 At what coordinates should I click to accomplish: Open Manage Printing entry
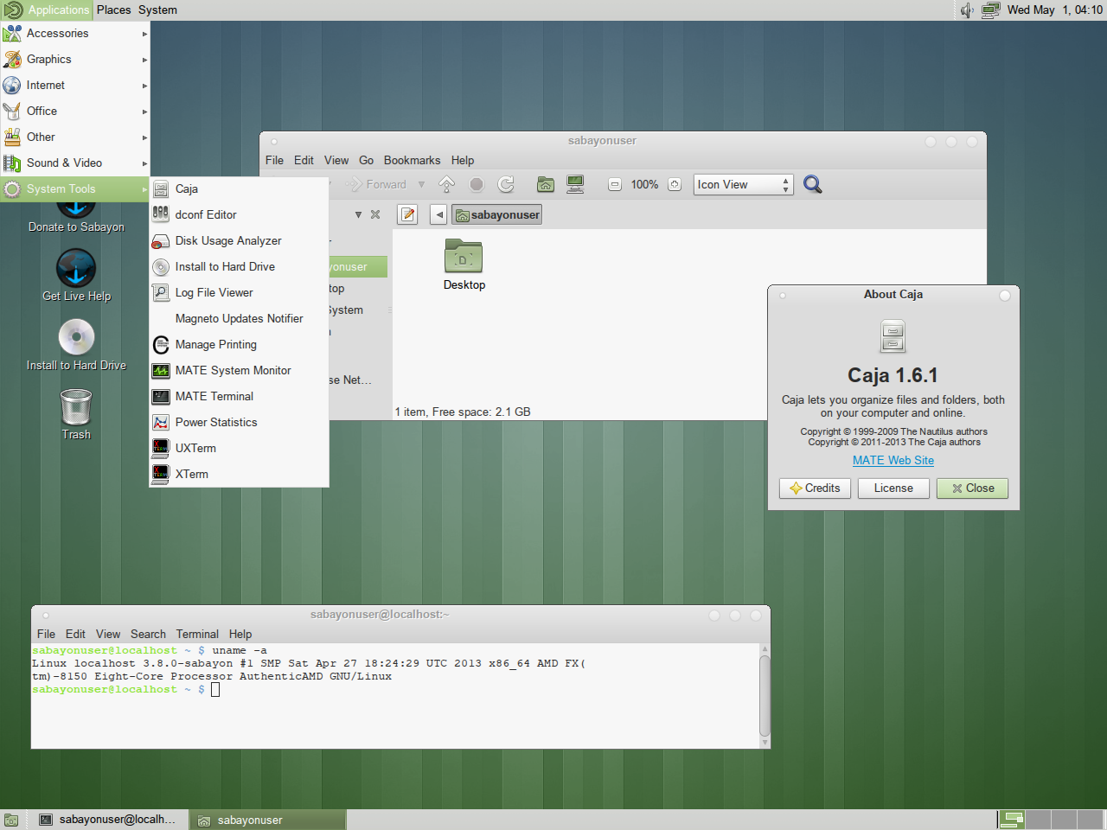click(240, 344)
